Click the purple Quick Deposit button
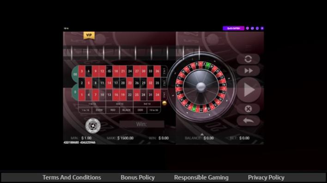327x183 pixels. (233, 28)
